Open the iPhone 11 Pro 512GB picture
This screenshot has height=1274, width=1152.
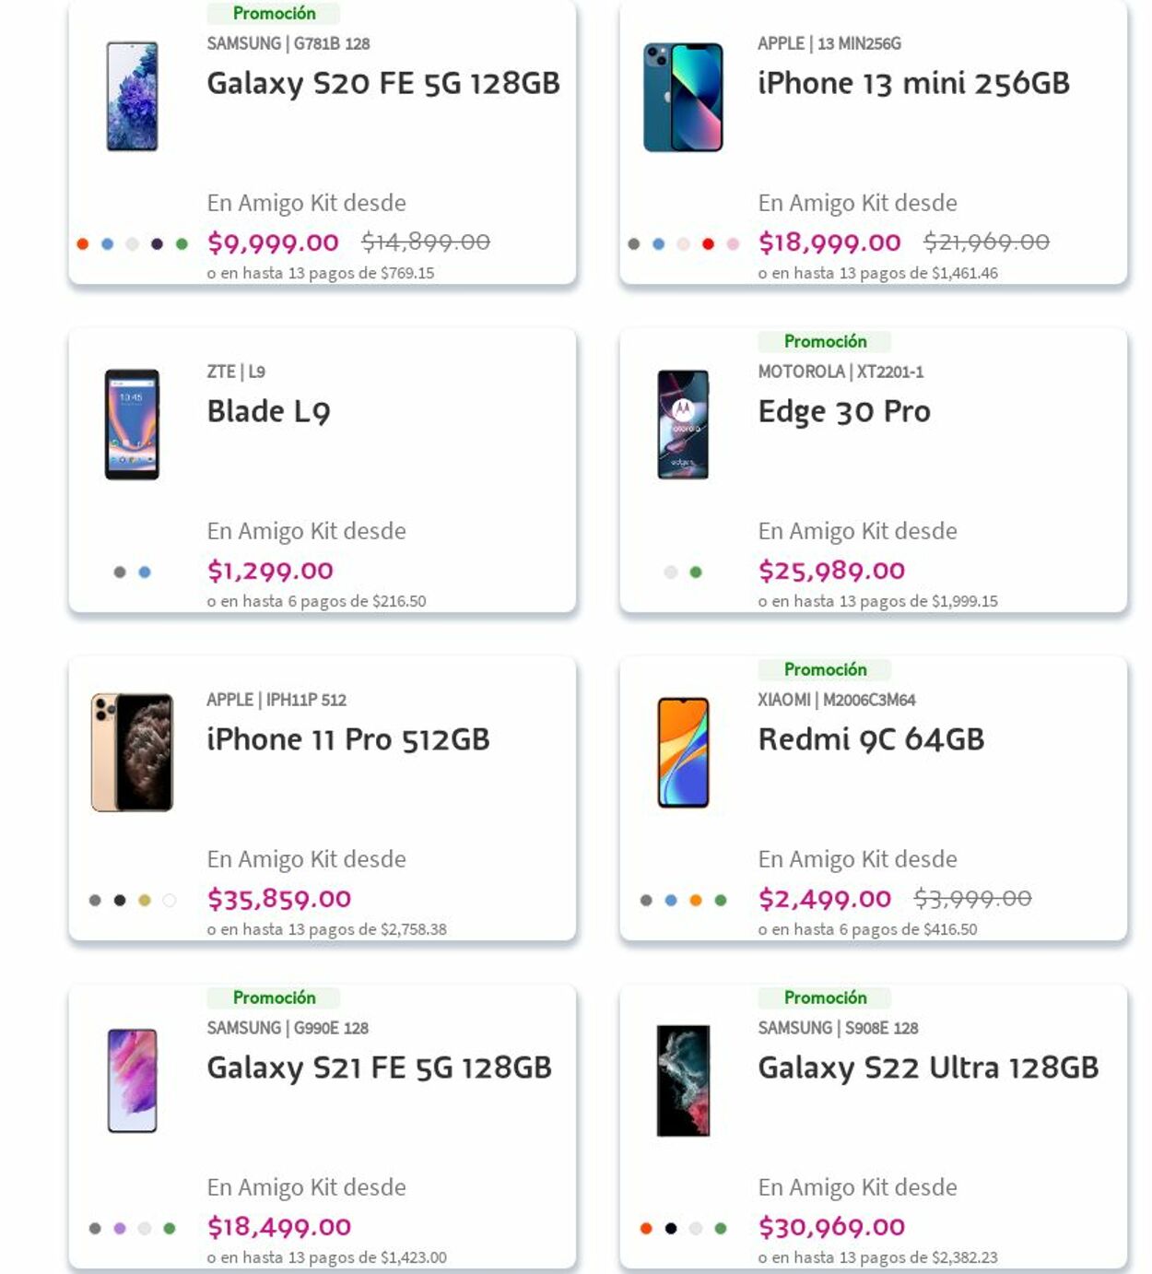pos(132,752)
